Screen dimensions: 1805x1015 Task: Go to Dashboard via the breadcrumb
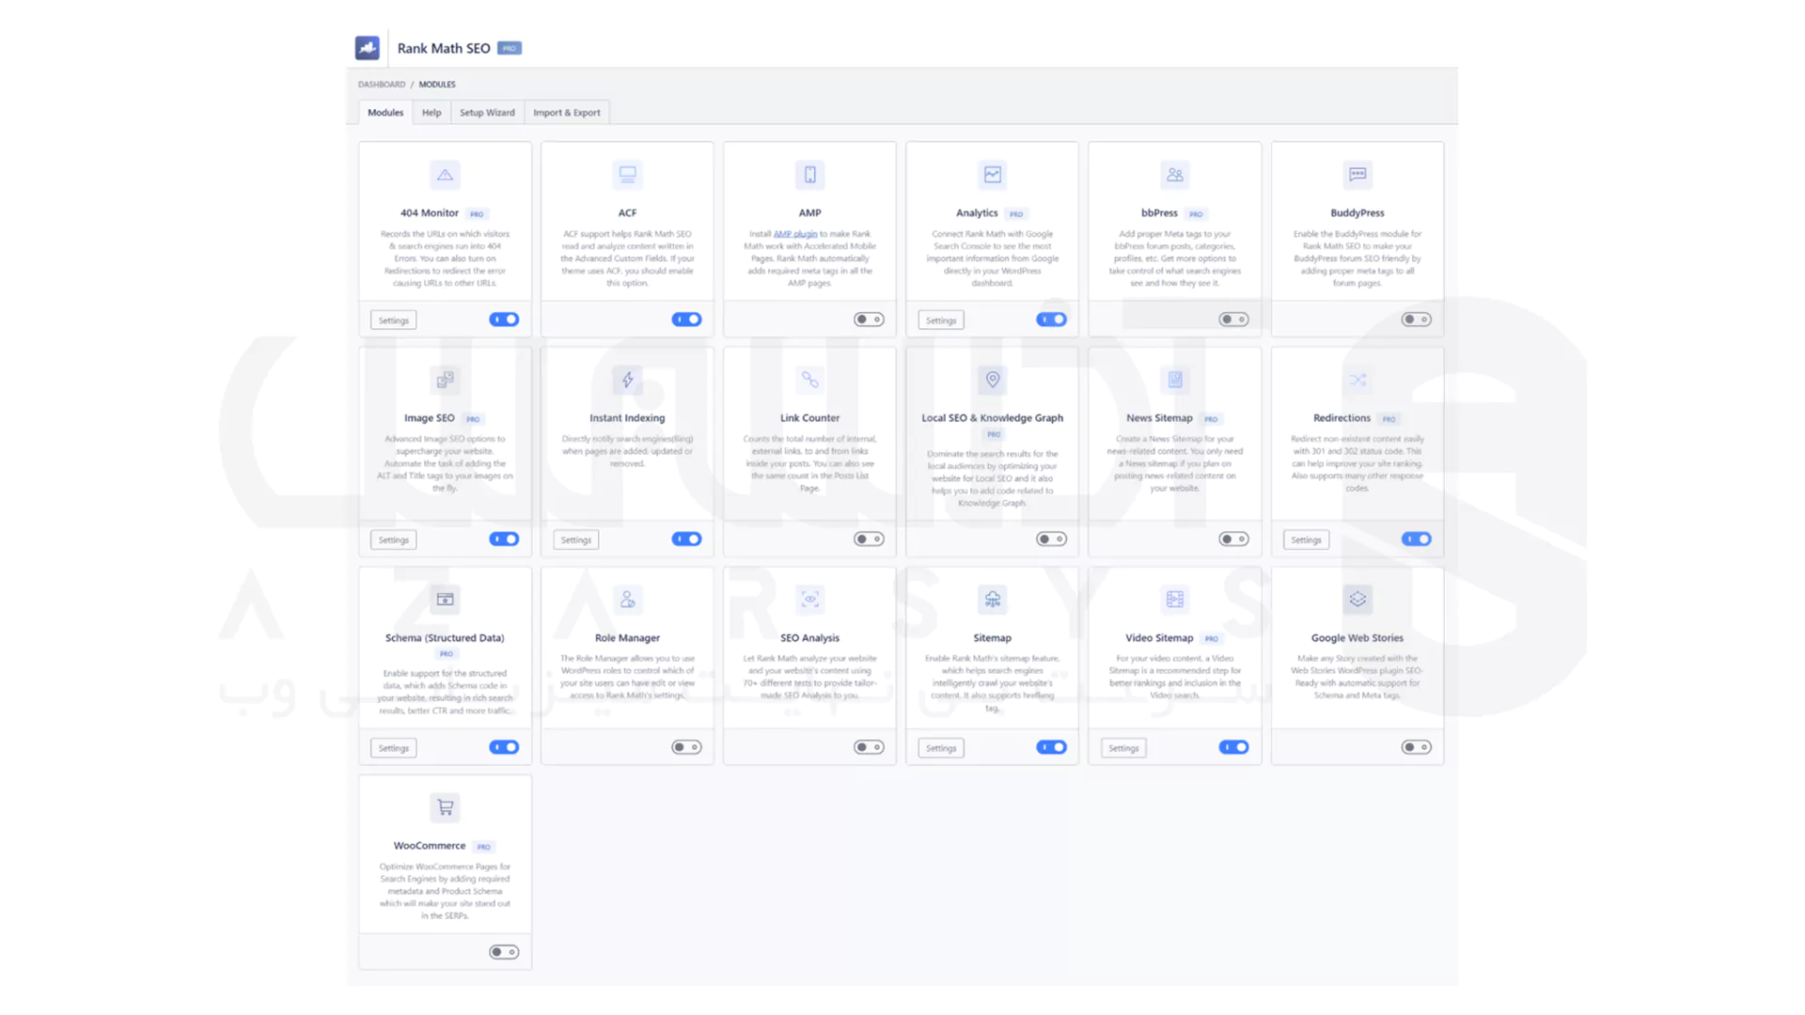(381, 85)
